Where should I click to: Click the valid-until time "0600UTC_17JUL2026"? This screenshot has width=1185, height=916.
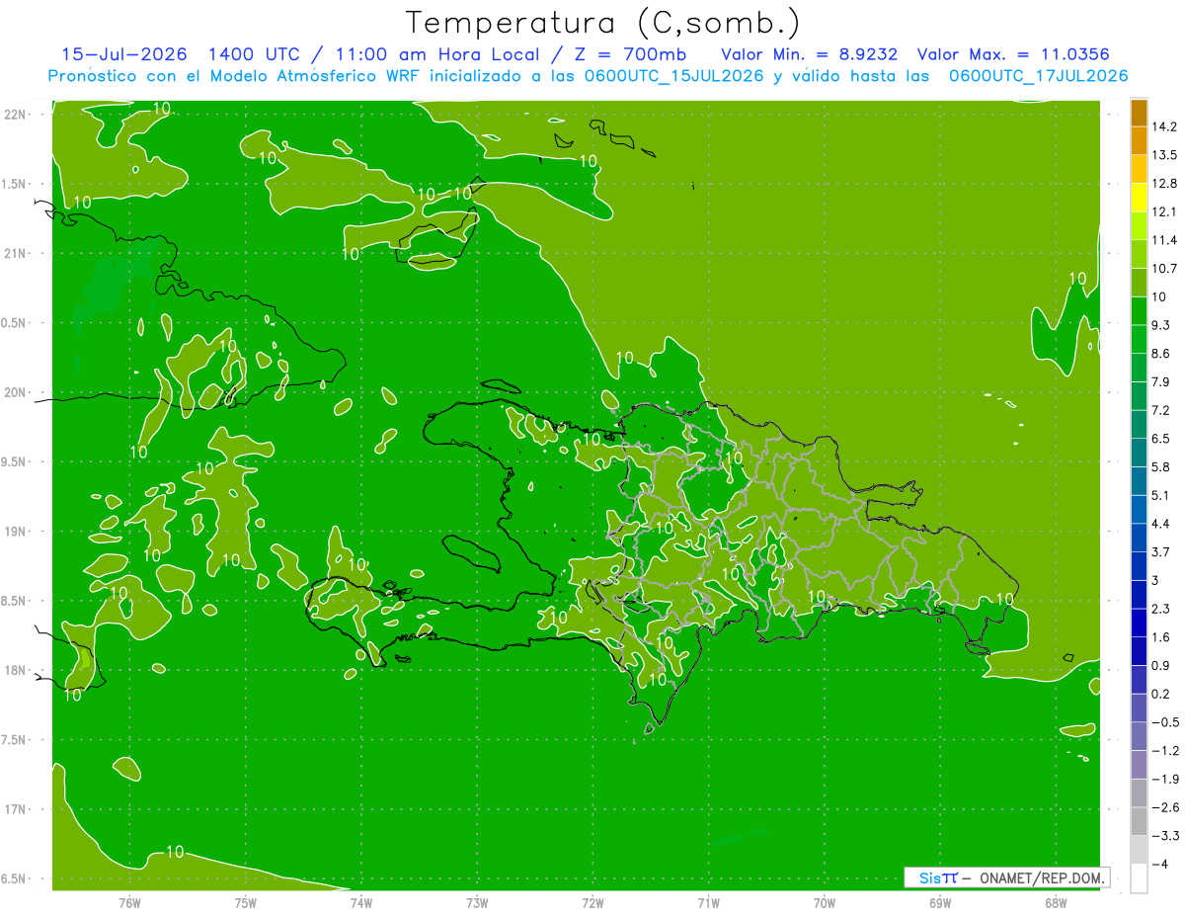[1039, 76]
